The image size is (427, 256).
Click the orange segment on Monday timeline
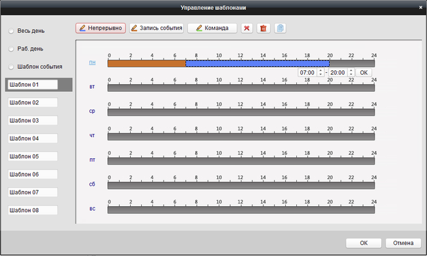coord(146,64)
